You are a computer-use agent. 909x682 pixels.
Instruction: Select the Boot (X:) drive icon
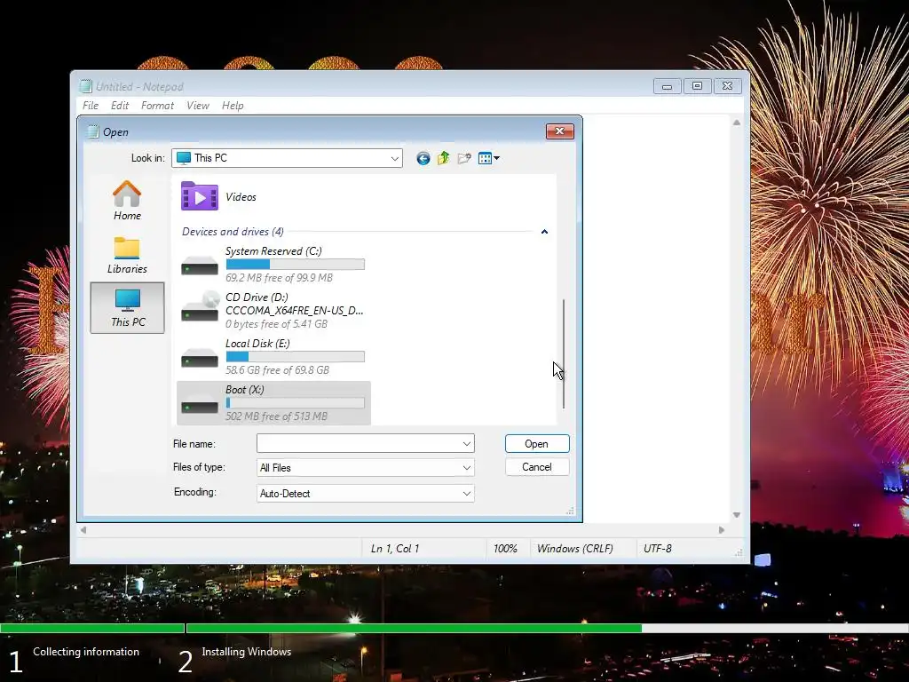(200, 404)
